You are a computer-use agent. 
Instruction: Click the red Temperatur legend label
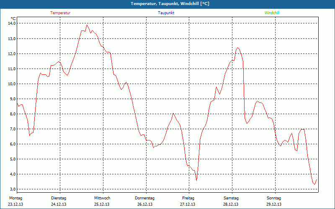pos(60,13)
